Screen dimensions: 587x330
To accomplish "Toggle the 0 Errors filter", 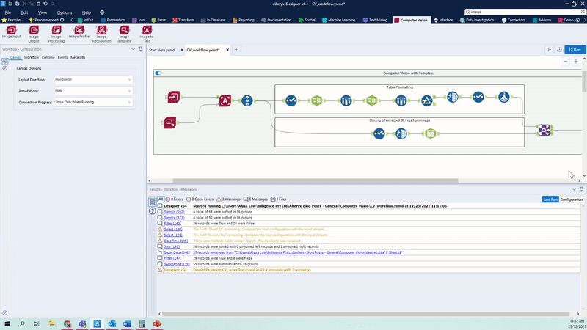I will click(175, 199).
